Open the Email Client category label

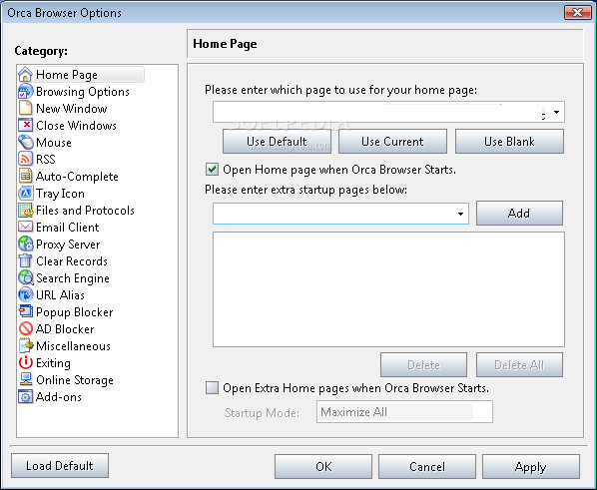(68, 228)
